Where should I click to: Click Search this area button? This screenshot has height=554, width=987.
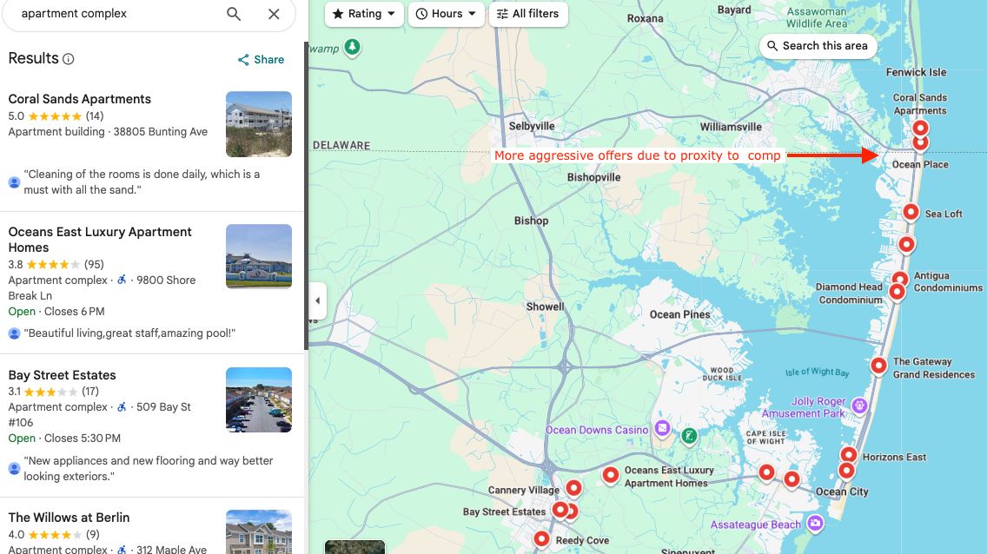pyautogui.click(x=818, y=46)
